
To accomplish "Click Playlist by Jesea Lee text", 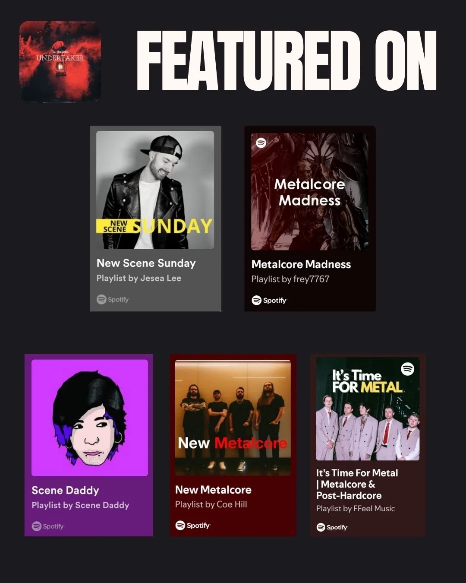I will tap(139, 278).
